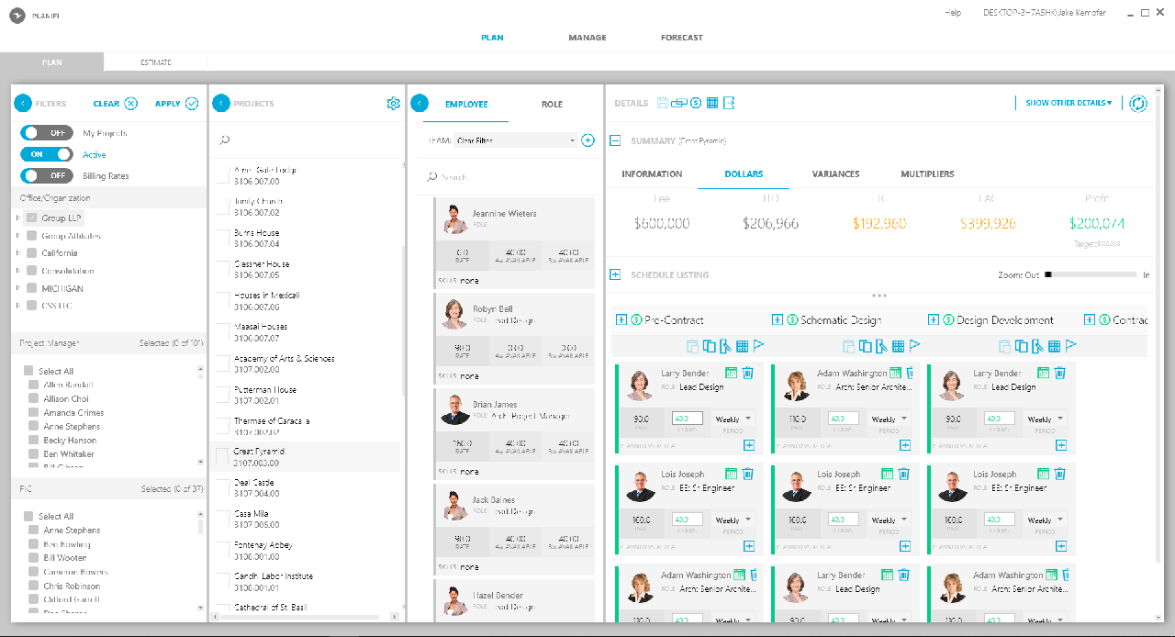Collapse the Summary section

[x=615, y=141]
